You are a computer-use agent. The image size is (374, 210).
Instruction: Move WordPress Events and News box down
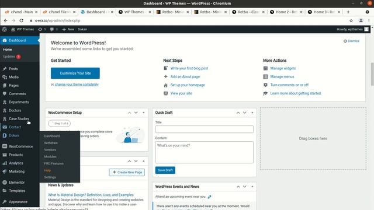coord(245,187)
